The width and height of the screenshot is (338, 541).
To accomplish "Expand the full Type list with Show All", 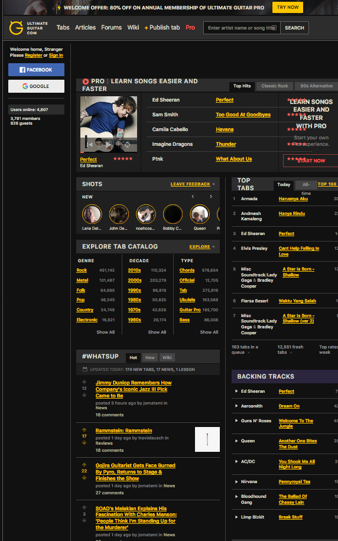I will click(209, 332).
